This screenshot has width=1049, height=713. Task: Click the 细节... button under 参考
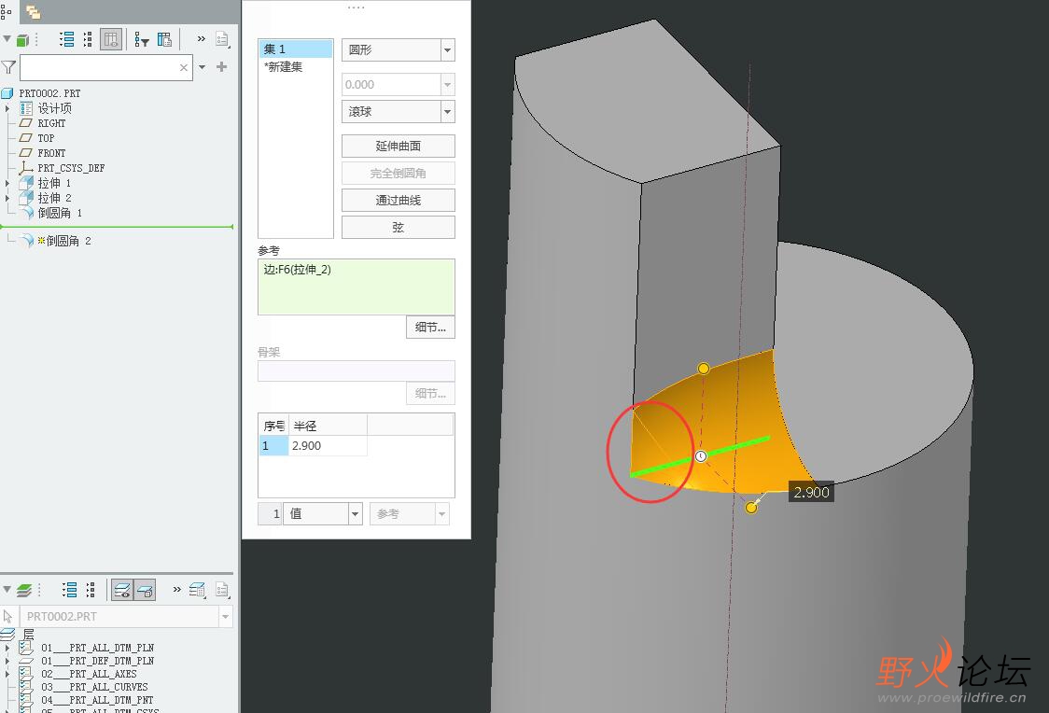click(x=430, y=327)
